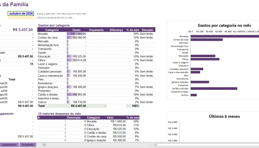Select the Lazer e viagens category cell
The height and width of the screenshot is (148, 259).
[52, 64]
